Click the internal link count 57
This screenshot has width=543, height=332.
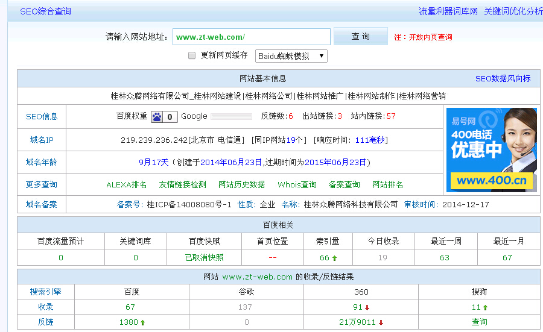[391, 116]
